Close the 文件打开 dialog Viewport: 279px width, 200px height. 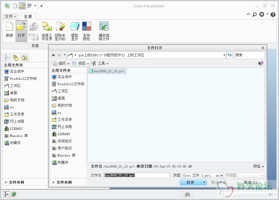pos(263,48)
